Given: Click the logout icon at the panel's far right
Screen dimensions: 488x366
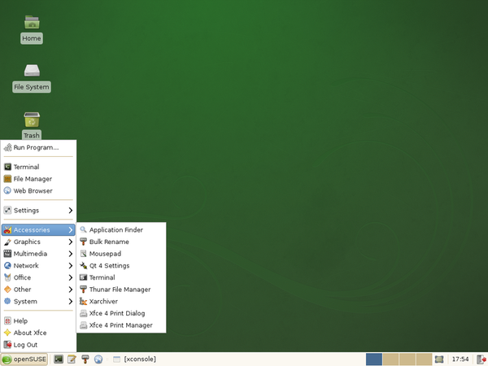Looking at the screenshot, I should [481, 359].
